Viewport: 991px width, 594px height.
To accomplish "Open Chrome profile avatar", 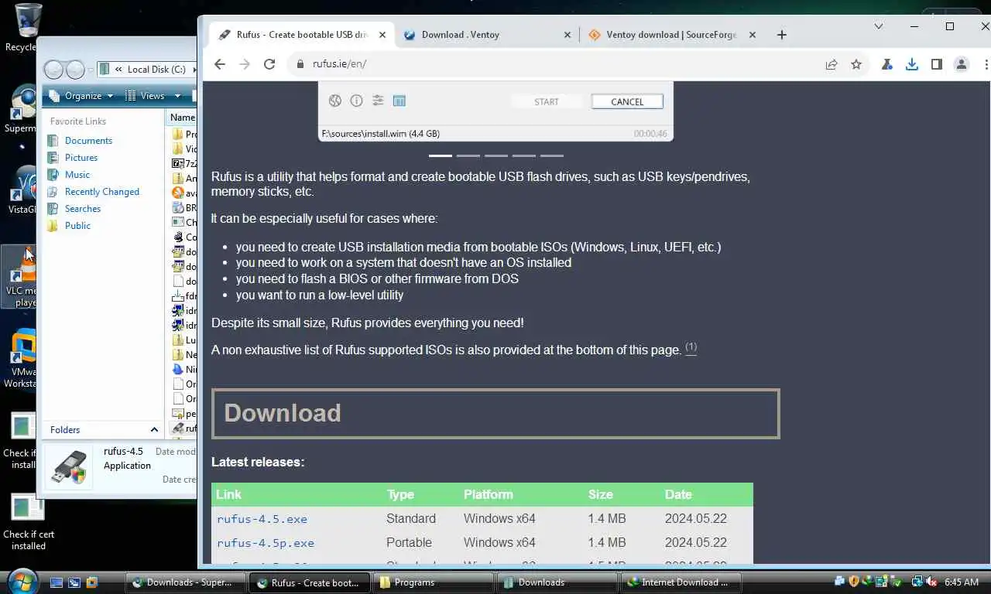I will point(962,64).
